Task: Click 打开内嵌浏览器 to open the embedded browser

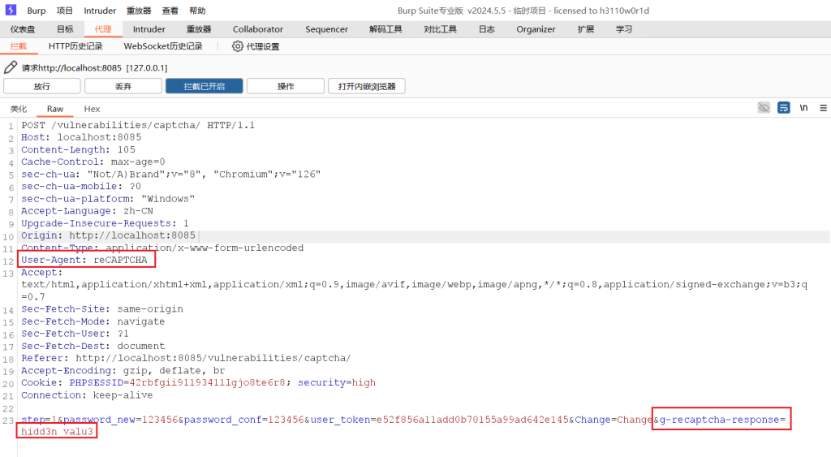Action: [366, 86]
